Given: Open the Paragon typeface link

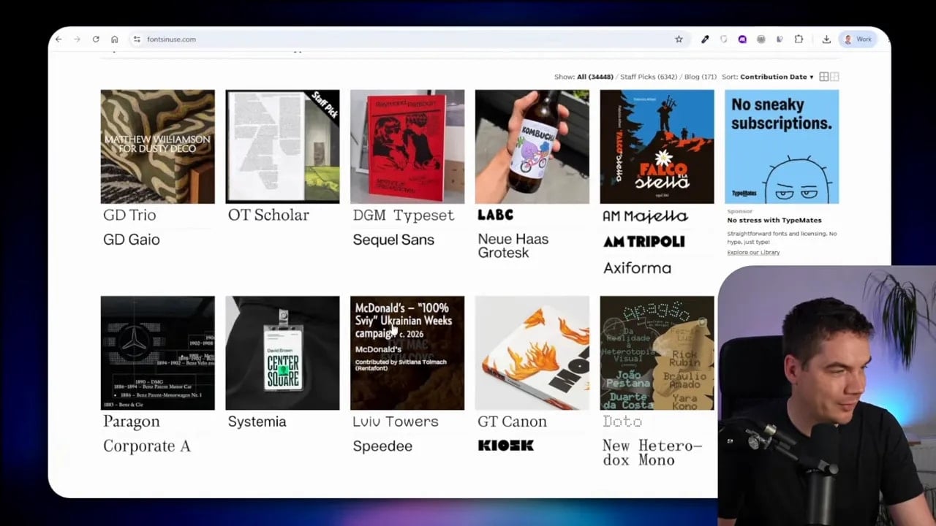Looking at the screenshot, I should [132, 422].
